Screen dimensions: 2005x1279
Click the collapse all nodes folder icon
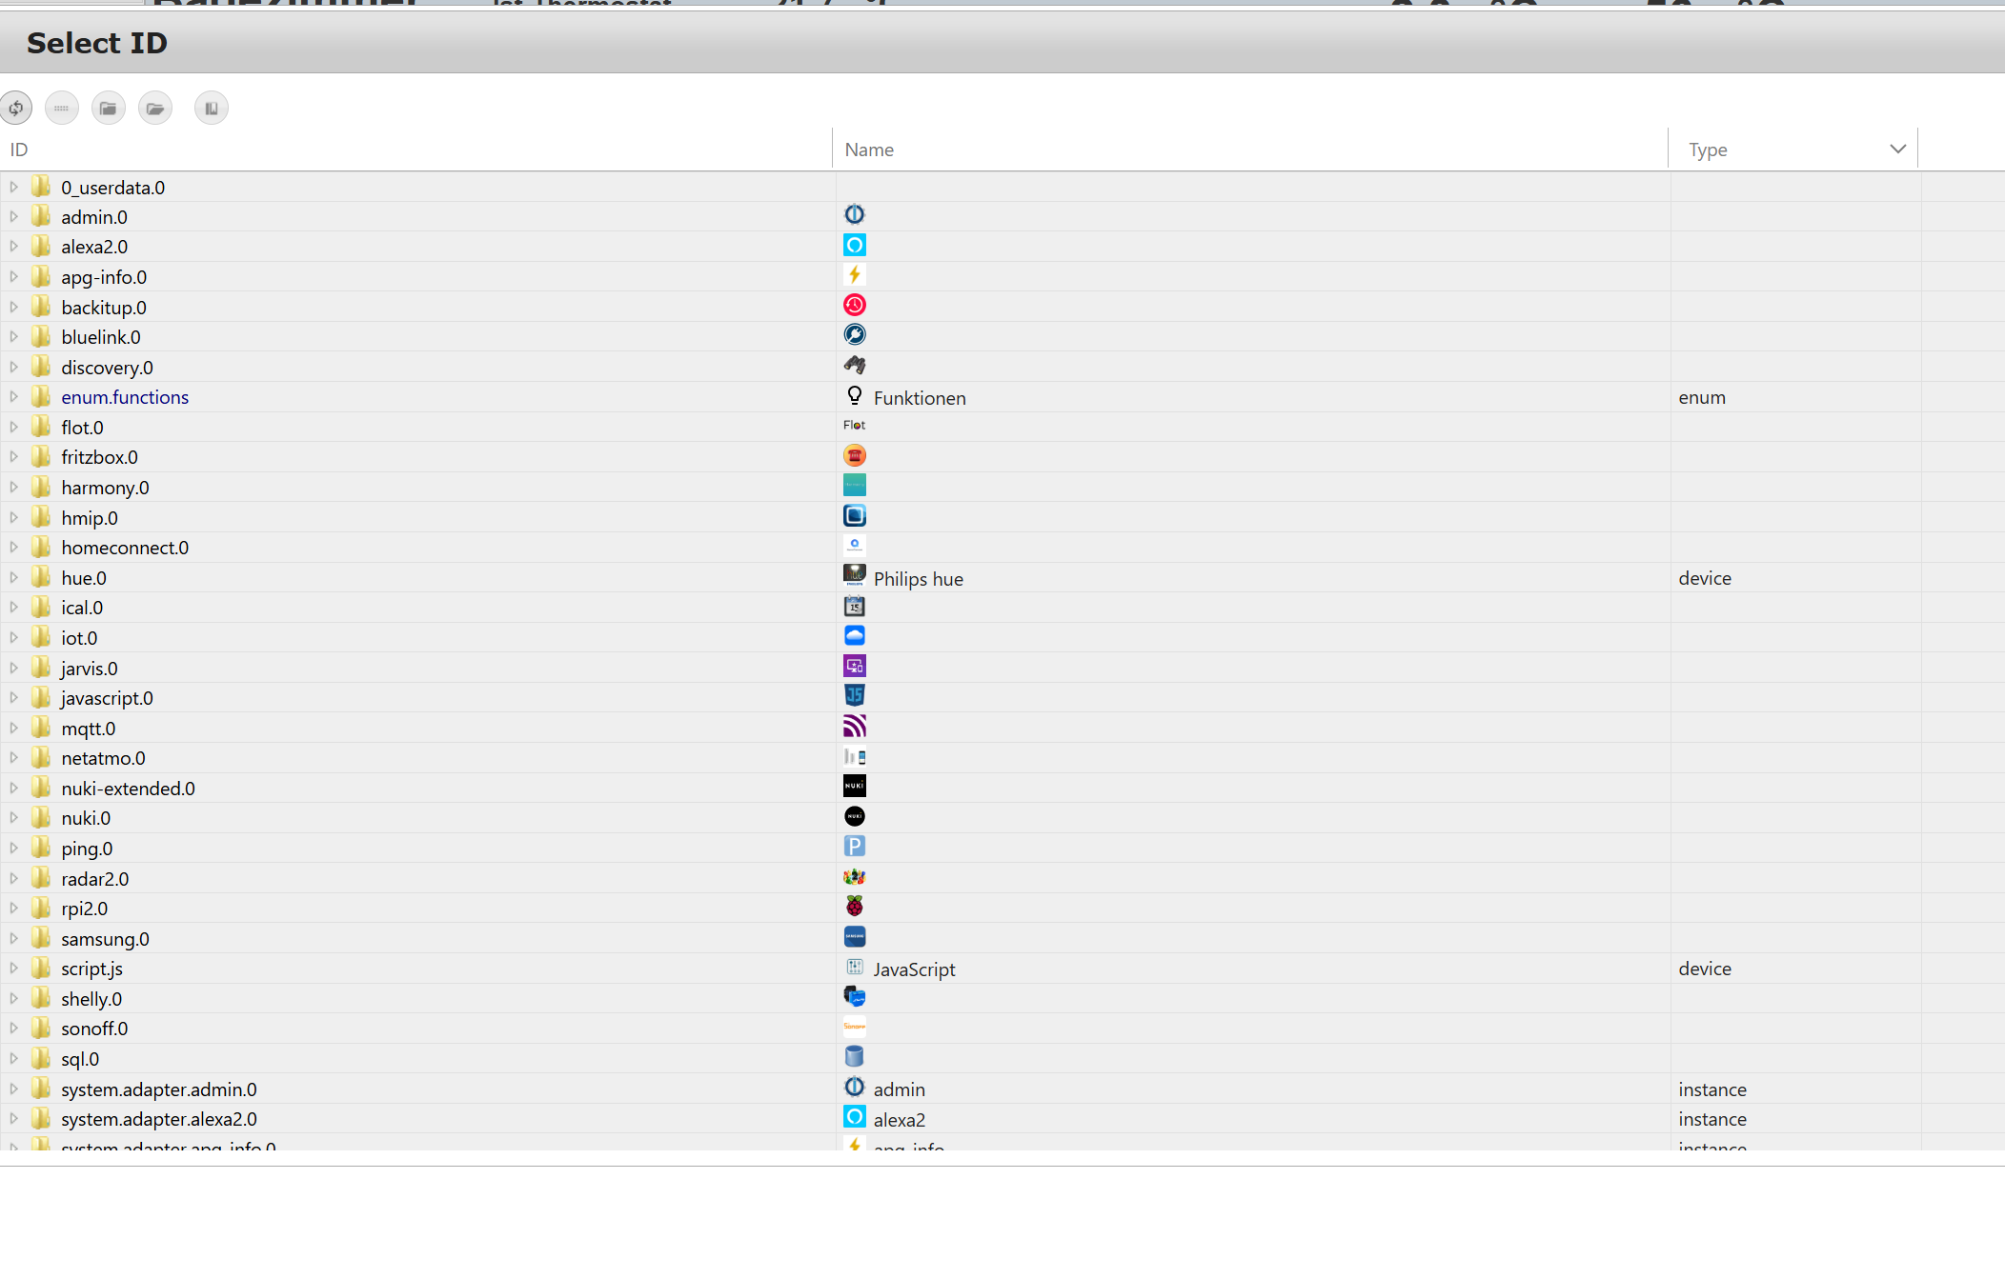point(109,108)
